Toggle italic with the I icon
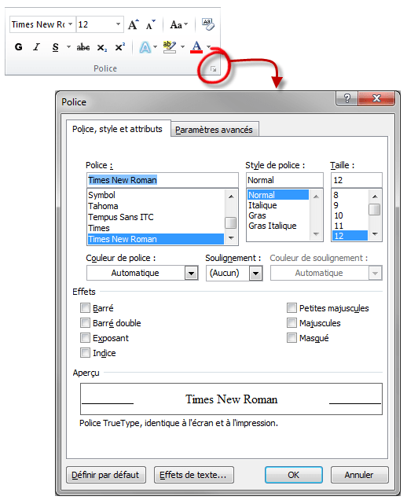Image resolution: width=407 pixels, height=500 pixels. click(37, 47)
